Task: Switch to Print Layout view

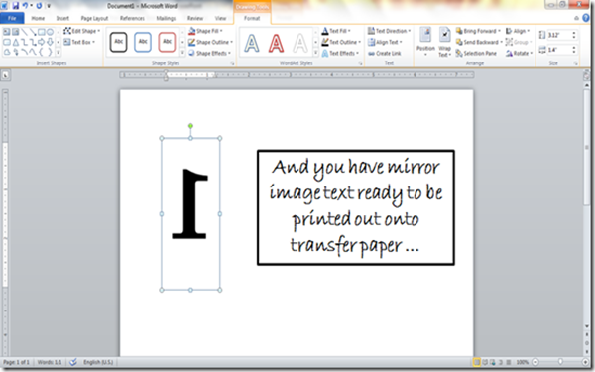Action: (x=477, y=362)
